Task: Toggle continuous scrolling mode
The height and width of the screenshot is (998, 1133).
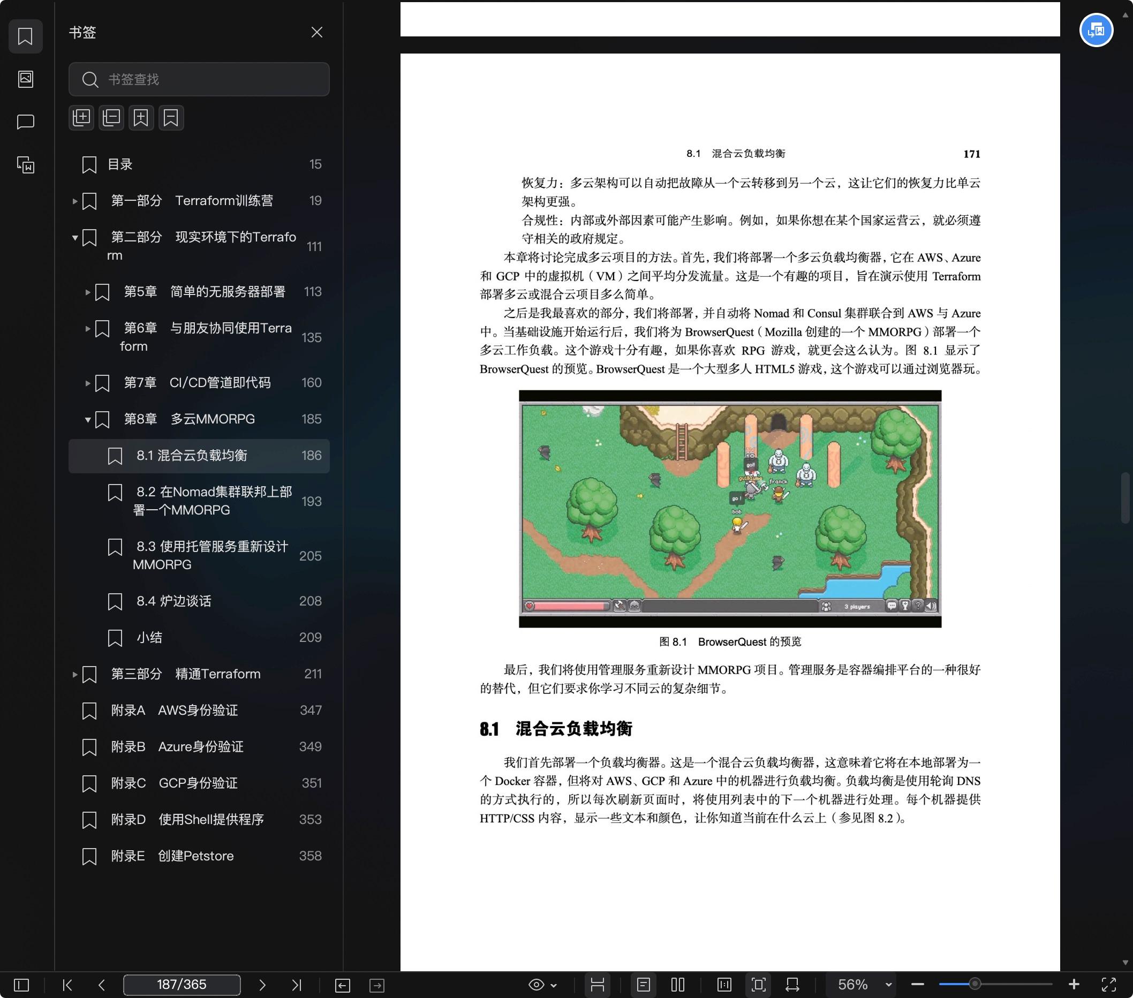Action: click(x=597, y=985)
